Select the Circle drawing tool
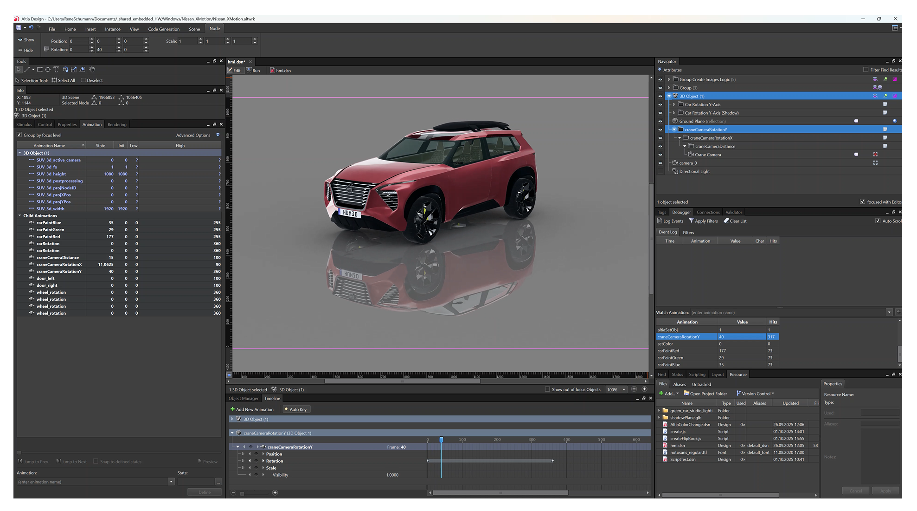 [48, 70]
